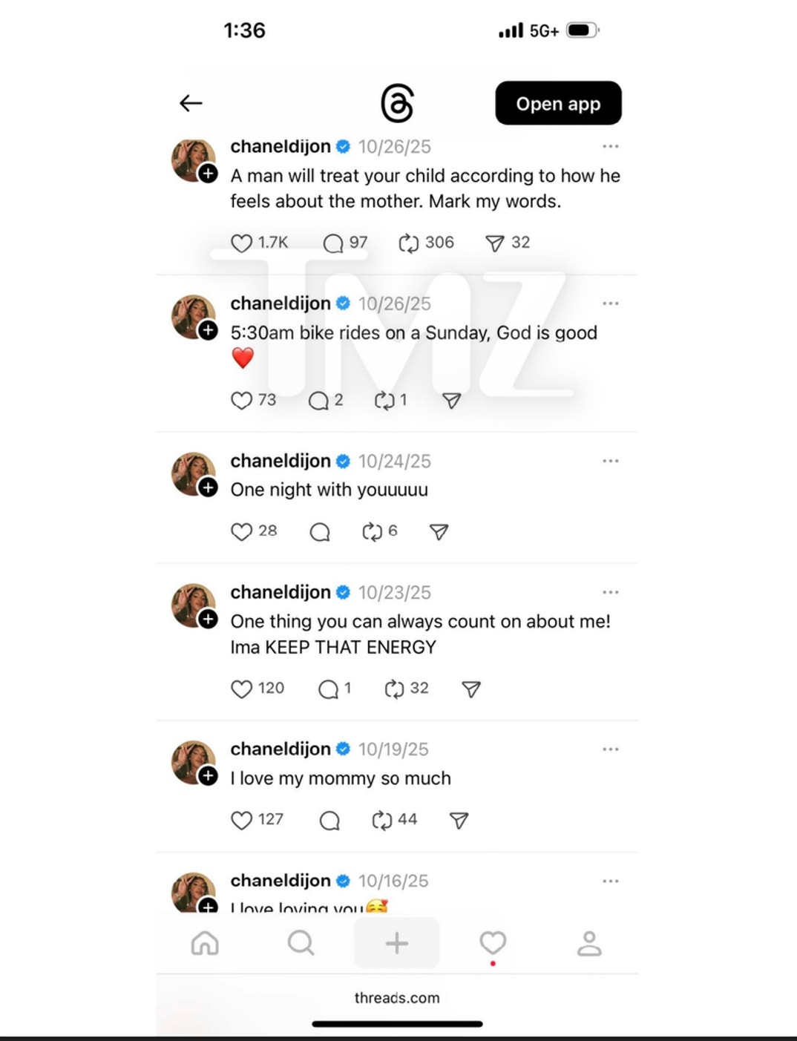Tap the back arrow icon

coord(191,103)
